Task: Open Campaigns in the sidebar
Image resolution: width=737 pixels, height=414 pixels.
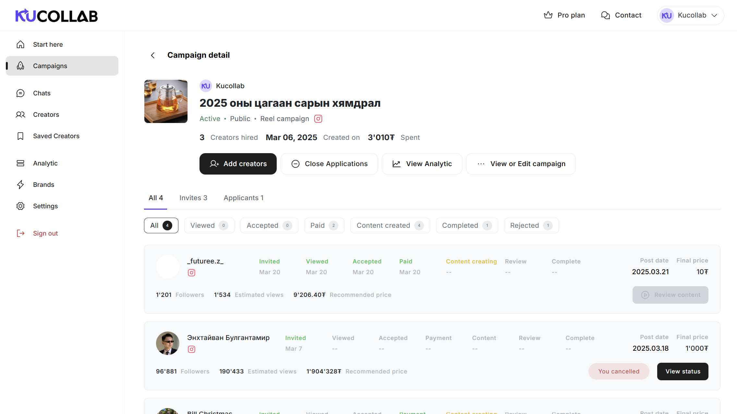Action: coord(62,66)
